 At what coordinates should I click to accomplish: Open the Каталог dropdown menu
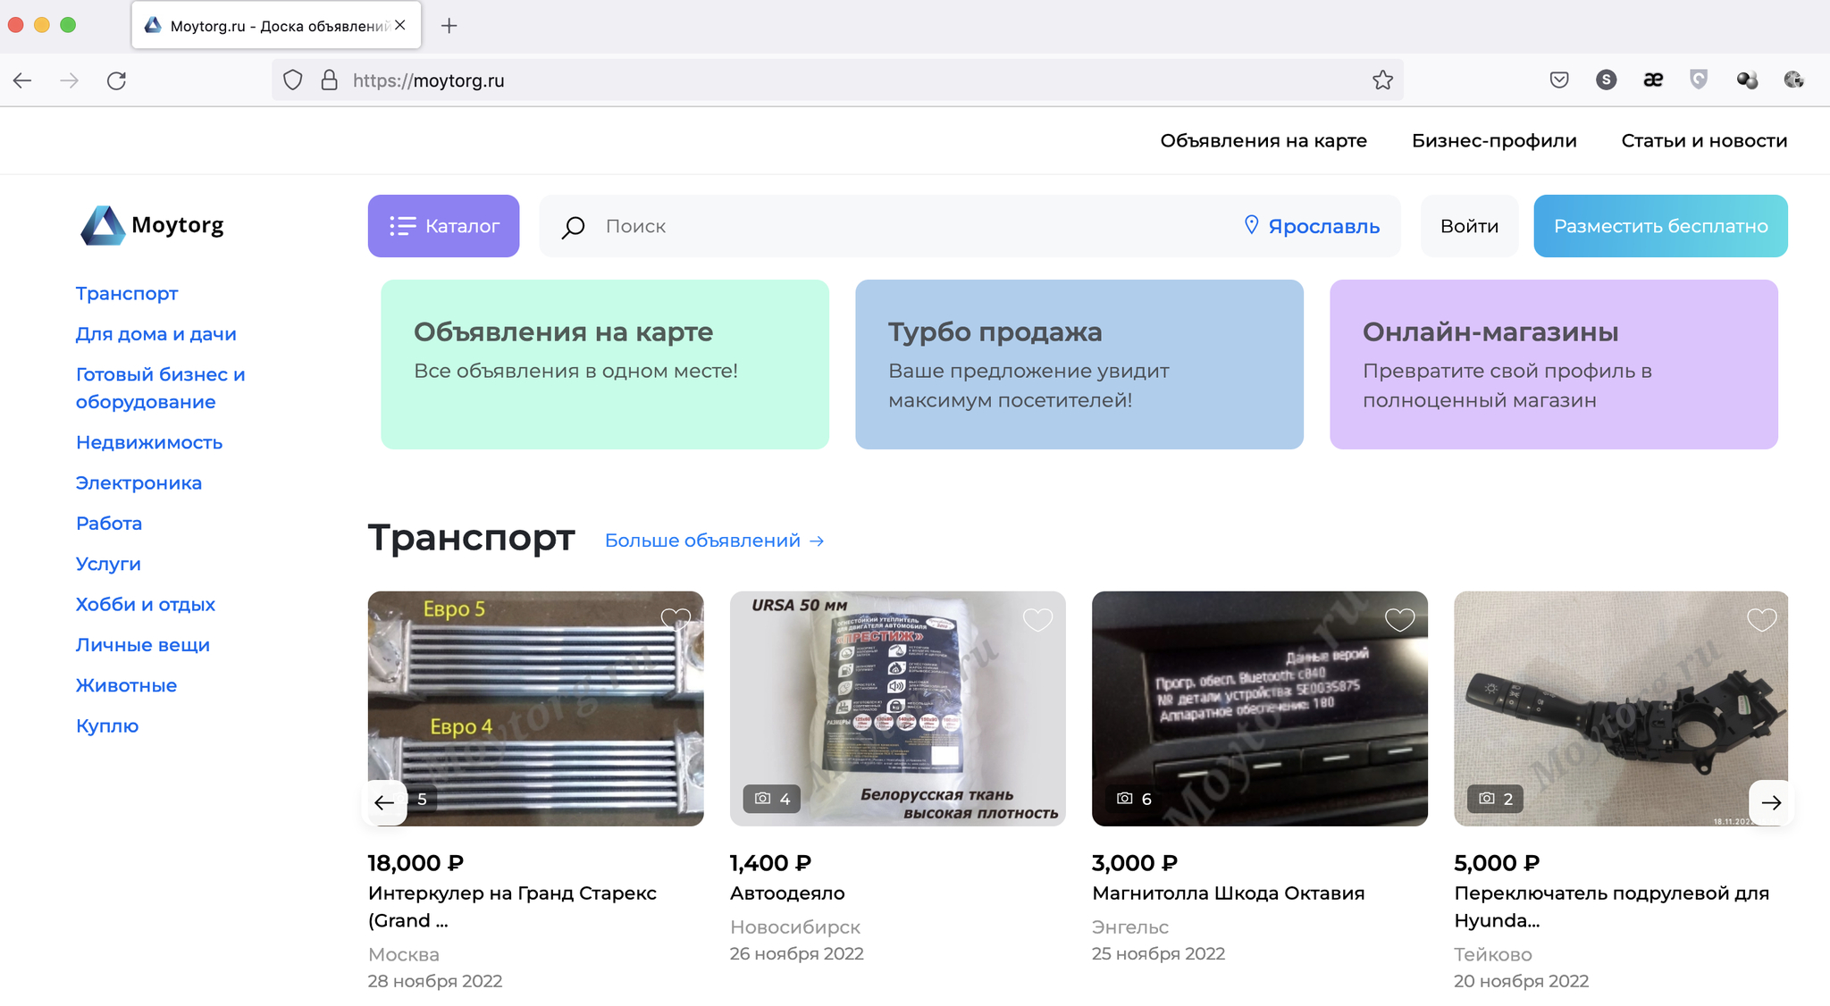(443, 226)
